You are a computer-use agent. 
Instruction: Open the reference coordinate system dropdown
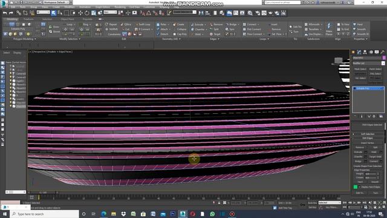(110, 12)
